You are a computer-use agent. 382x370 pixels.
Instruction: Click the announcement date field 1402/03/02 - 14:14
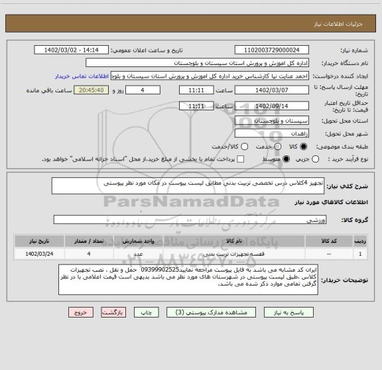pos(72,50)
